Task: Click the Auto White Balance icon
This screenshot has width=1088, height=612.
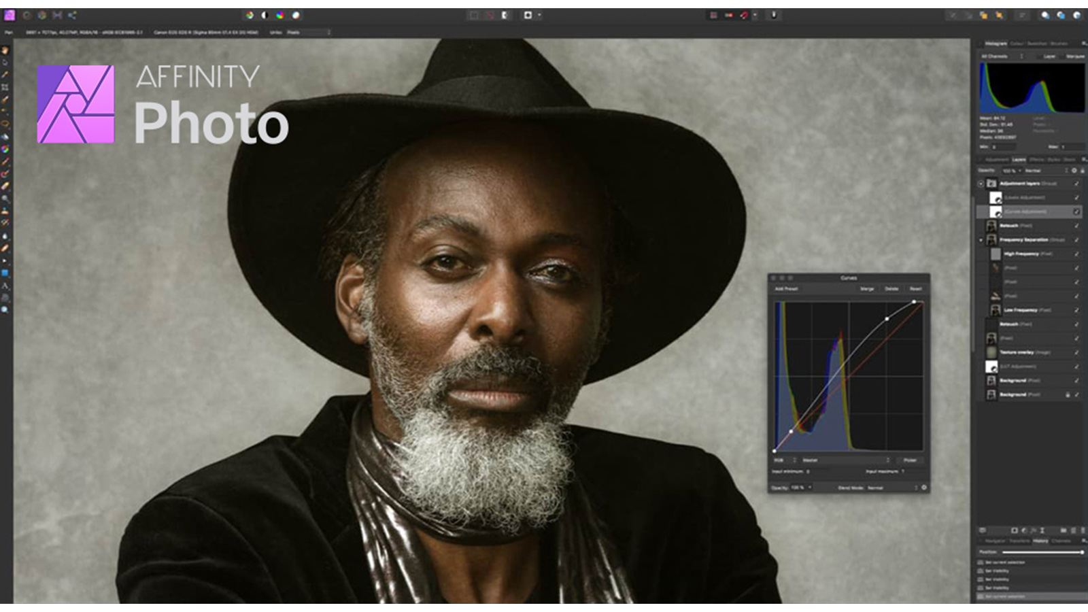Action: click(296, 15)
